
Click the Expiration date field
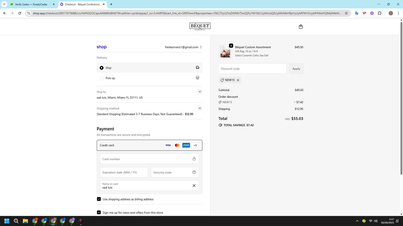pos(124,172)
